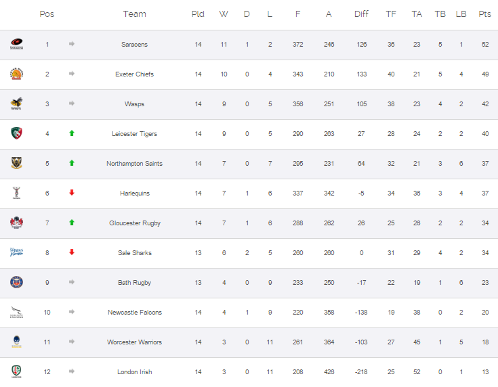498x387 pixels.
Task: Click grey sideways arrow beside Saracens
Action: 72,44
